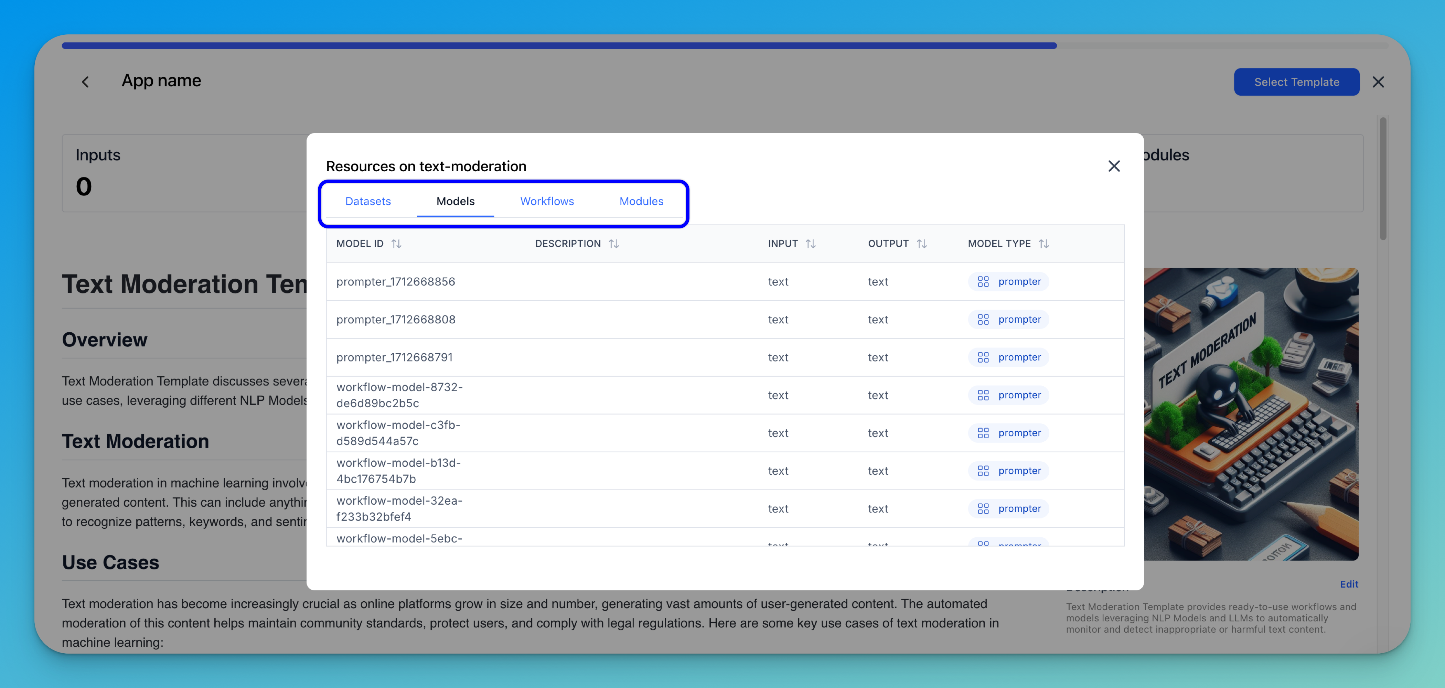Click prompter icon in prompter_1712668856 row
Screen dimensions: 1445x688
point(983,281)
